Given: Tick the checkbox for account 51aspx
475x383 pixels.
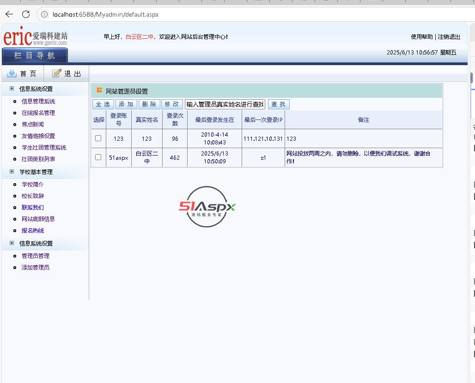Looking at the screenshot, I should coord(98,157).
